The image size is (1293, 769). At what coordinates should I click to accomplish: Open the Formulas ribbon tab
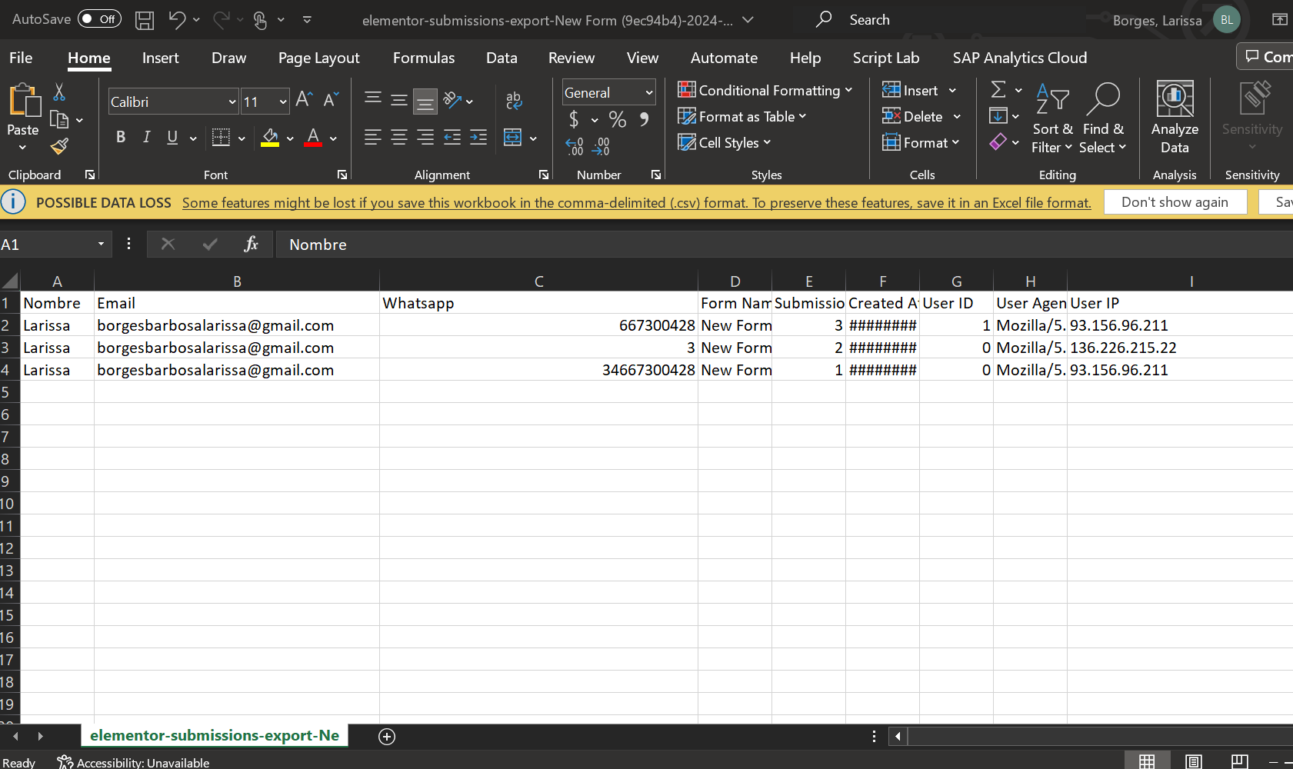(423, 58)
